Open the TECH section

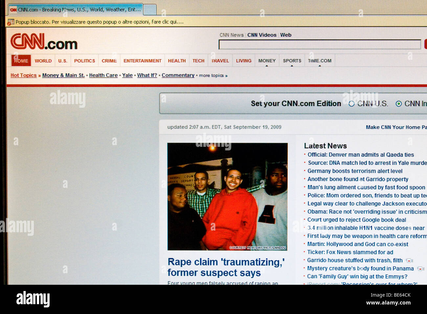[198, 61]
